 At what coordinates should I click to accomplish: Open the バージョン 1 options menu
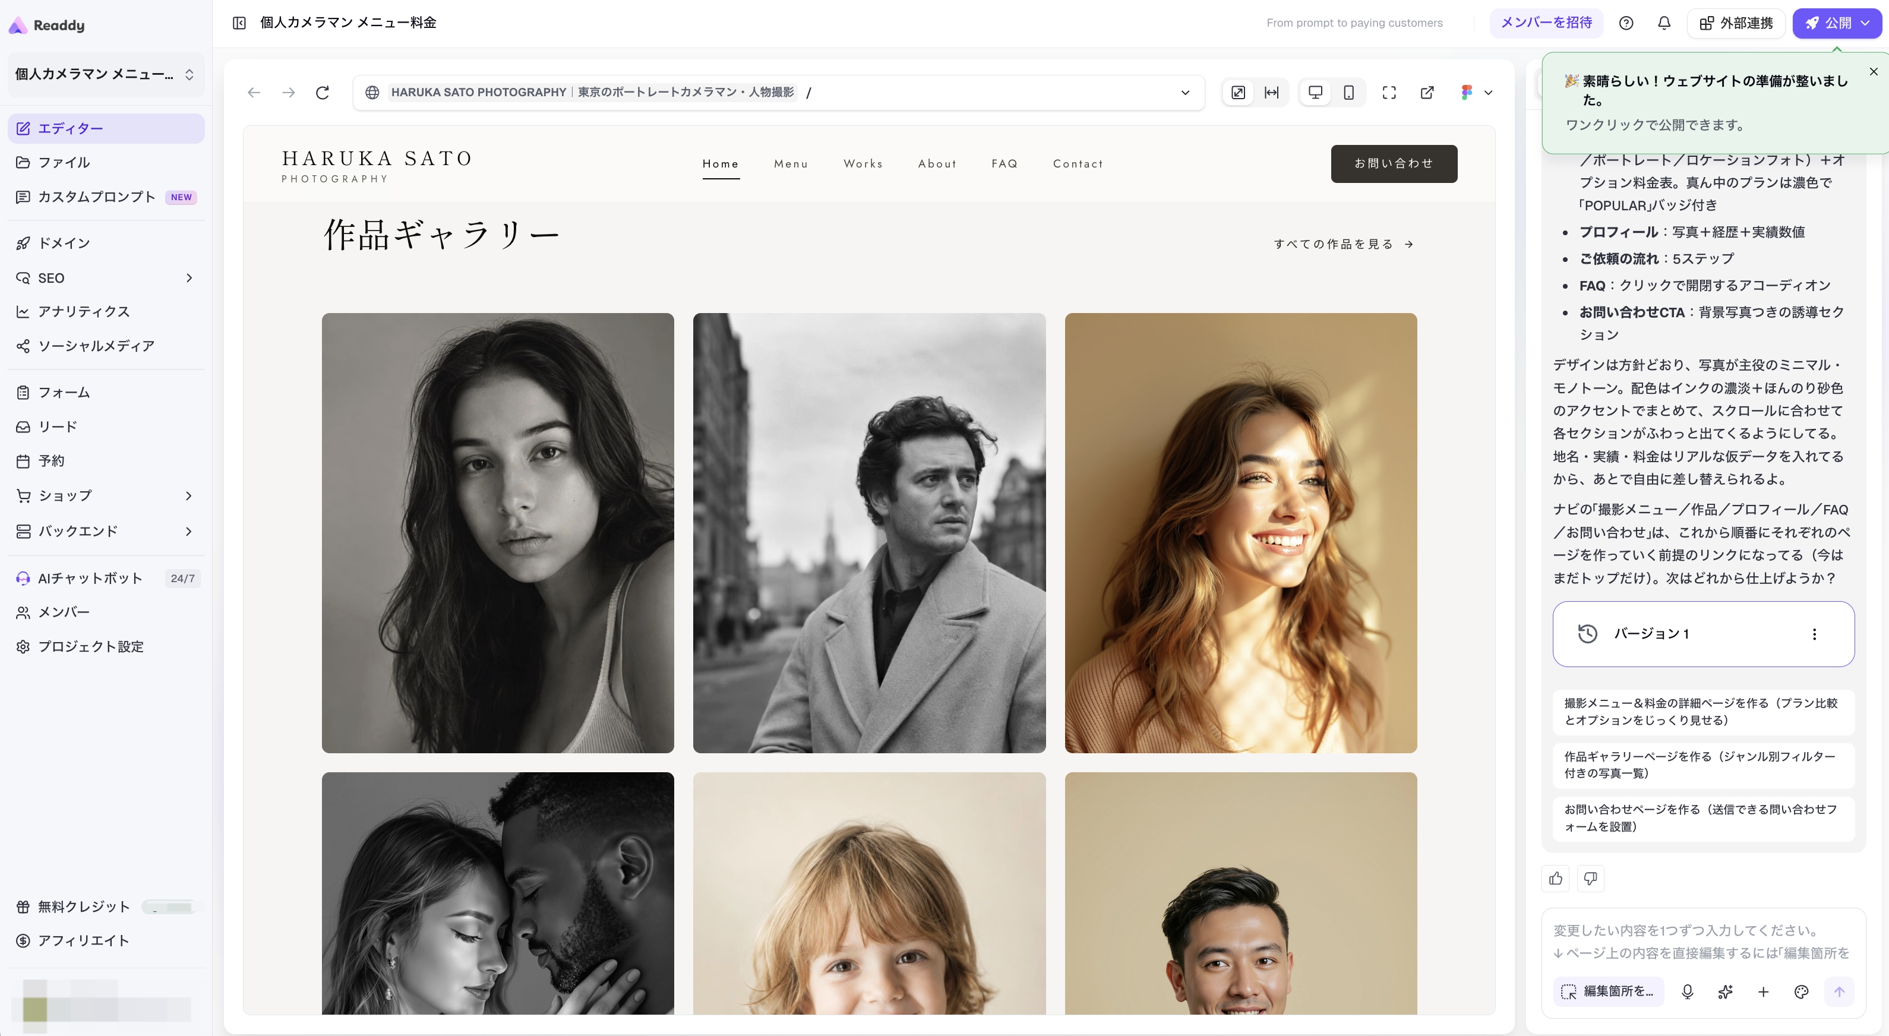tap(1814, 634)
